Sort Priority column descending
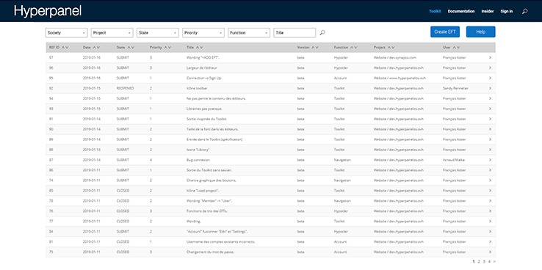The image size is (542, 270). click(x=170, y=47)
